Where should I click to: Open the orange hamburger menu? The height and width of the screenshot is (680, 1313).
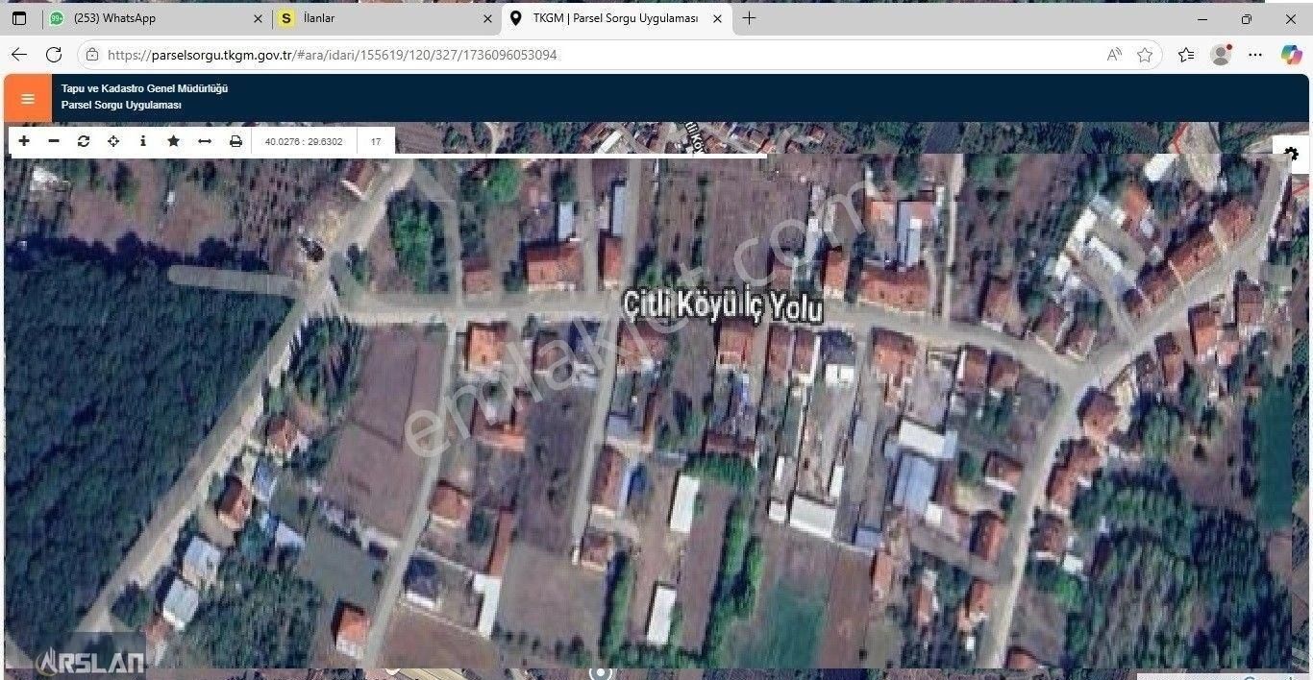[x=28, y=99]
